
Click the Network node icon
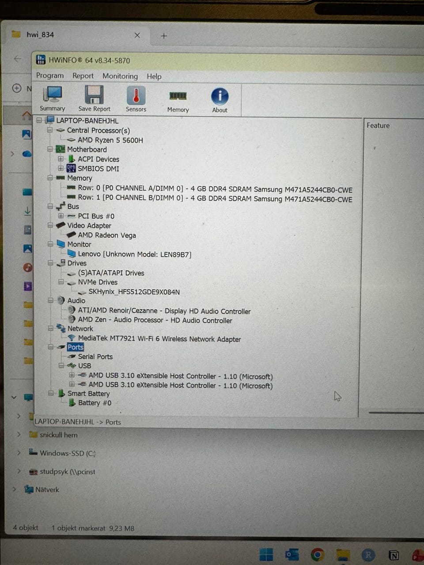[x=61, y=328]
